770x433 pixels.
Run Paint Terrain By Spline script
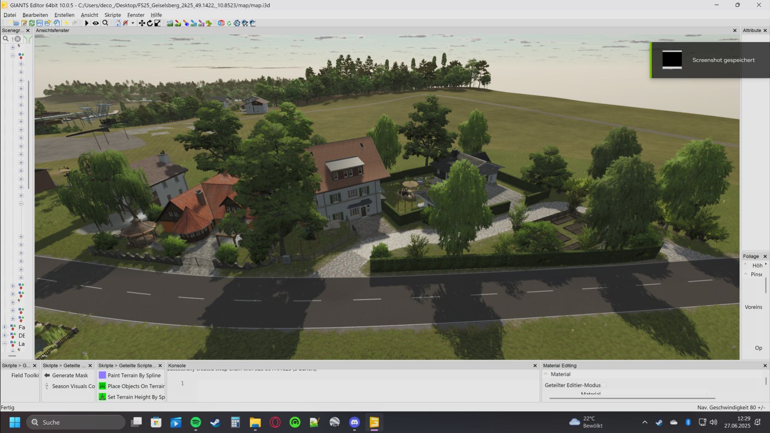[x=130, y=375]
